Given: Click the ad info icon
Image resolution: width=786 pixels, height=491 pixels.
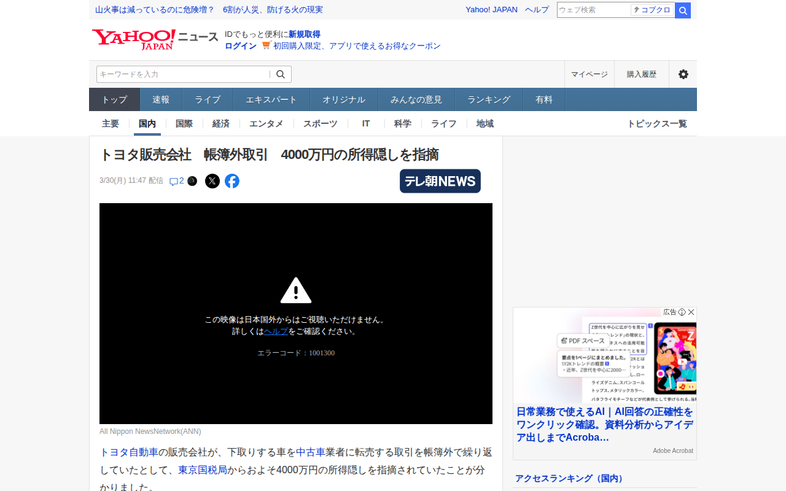Looking at the screenshot, I should point(682,312).
